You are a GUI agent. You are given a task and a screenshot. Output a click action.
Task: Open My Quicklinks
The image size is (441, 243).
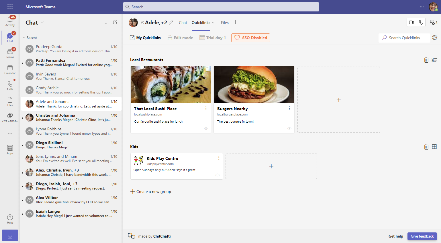point(145,38)
